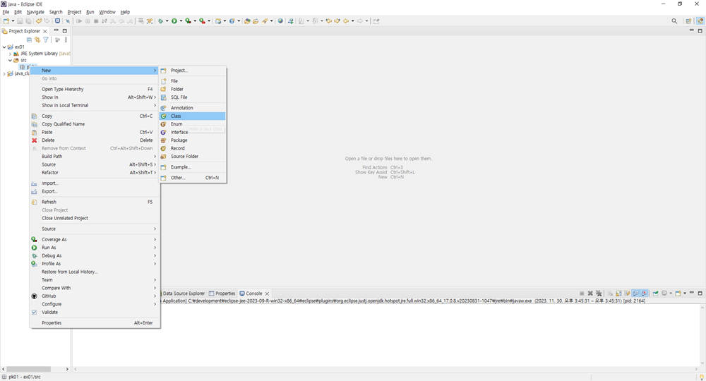
Task: Open the Project Explorer view menu dots
Action: coord(66,40)
